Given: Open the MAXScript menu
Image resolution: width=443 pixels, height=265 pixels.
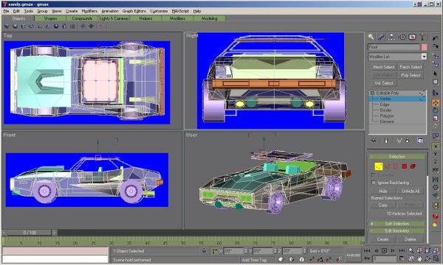Looking at the screenshot, I should click(180, 11).
